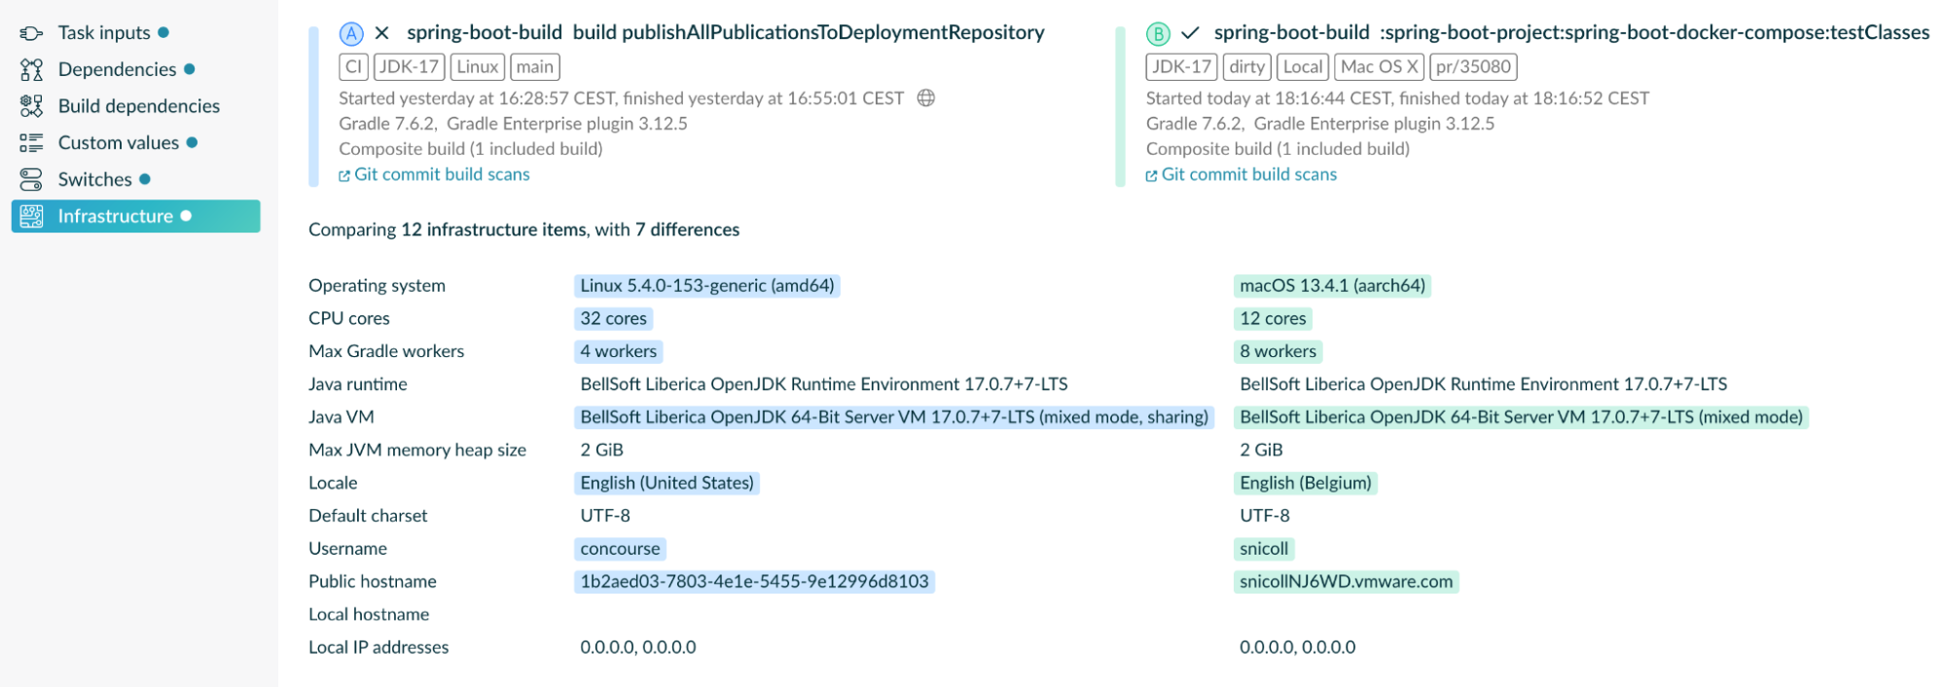Click the CI tag on build A

point(353,67)
